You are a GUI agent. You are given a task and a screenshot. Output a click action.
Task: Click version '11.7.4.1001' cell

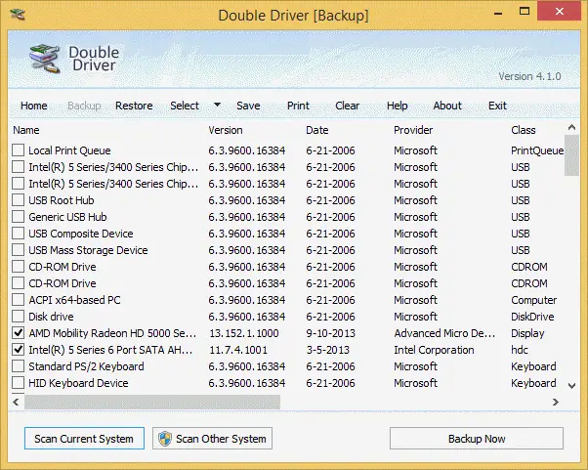pos(238,350)
